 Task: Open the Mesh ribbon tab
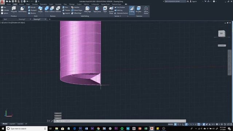pyautogui.click(x=28, y=4)
